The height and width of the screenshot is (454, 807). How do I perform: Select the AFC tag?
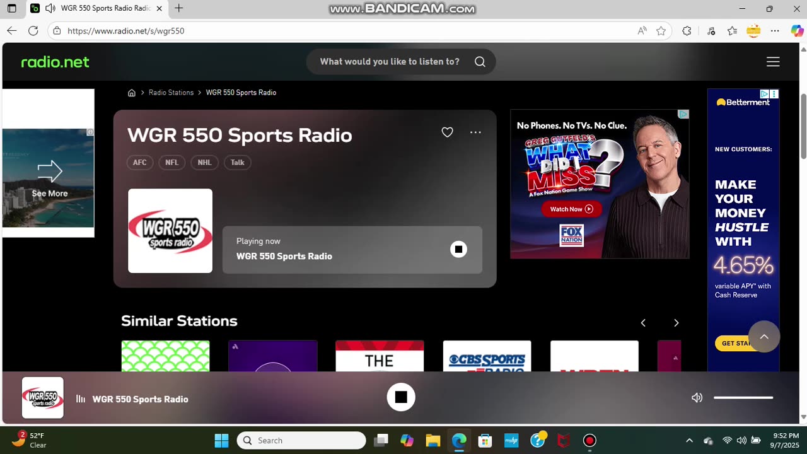click(x=140, y=163)
